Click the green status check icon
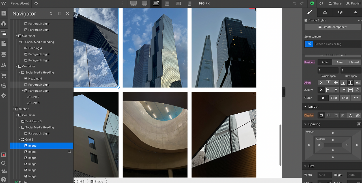The height and width of the screenshot is (183, 362). tap(312, 3)
